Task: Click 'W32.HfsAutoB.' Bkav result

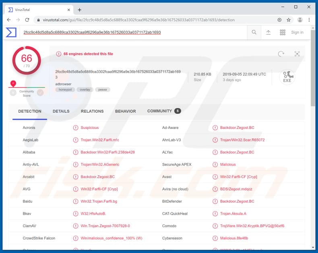Action: tap(93, 214)
